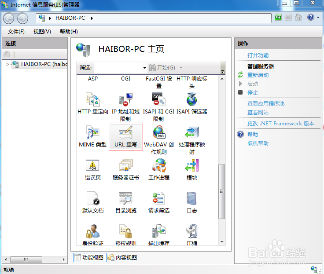Viewport: 324px width, 274px height.
Task: Click the arrow after HAIBOR-PC in address bar
Action: (92, 18)
